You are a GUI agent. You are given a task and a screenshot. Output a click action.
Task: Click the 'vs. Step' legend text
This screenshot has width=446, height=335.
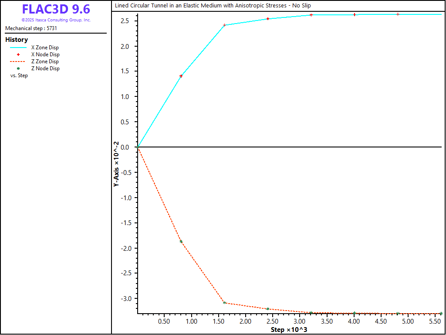click(19, 75)
